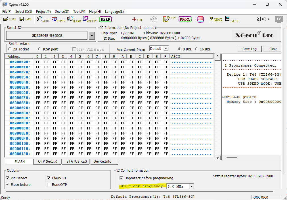Click address row 00000080:

(20, 103)
